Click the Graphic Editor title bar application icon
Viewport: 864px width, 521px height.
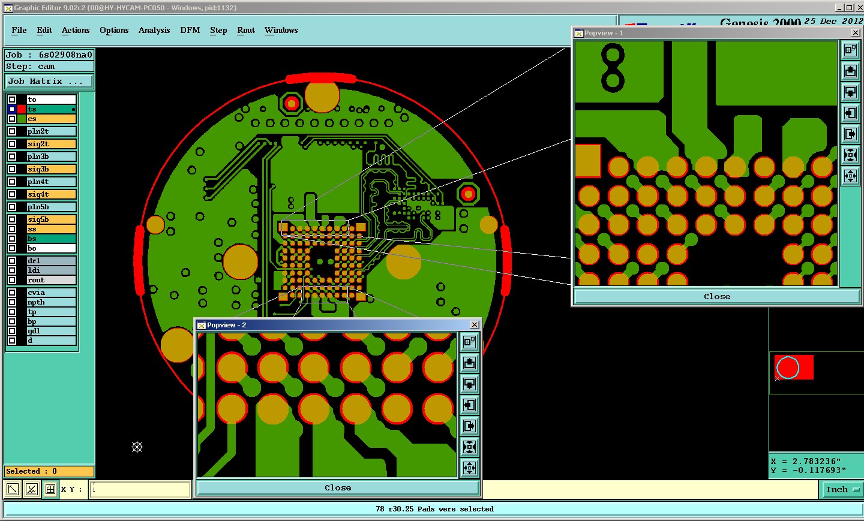pyautogui.click(x=8, y=8)
